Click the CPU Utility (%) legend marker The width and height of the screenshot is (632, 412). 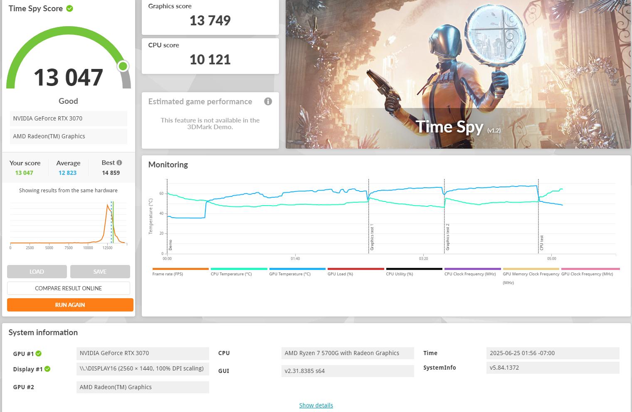(x=414, y=269)
